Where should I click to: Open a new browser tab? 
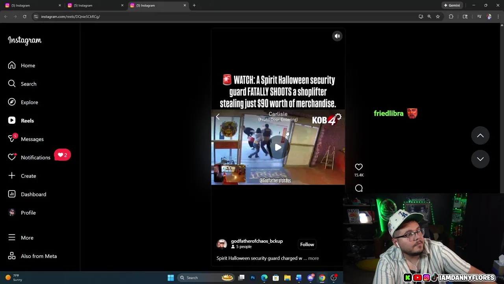pyautogui.click(x=194, y=6)
